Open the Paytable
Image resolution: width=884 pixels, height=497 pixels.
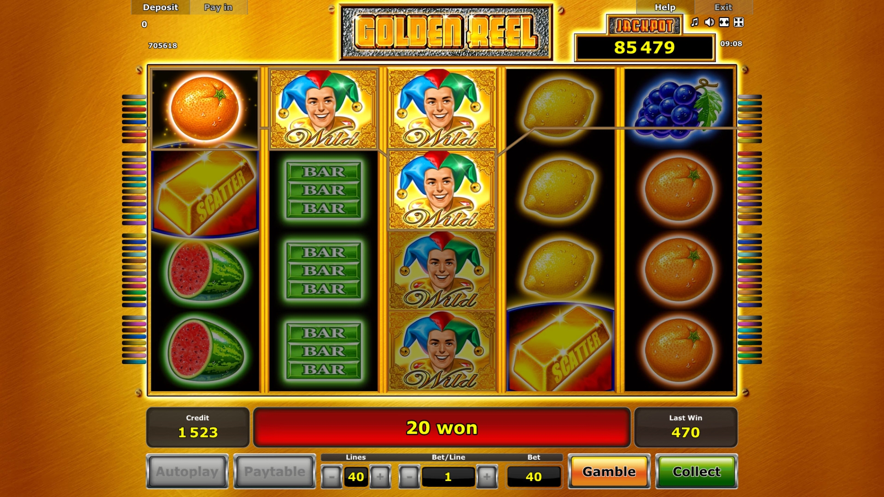pos(274,472)
